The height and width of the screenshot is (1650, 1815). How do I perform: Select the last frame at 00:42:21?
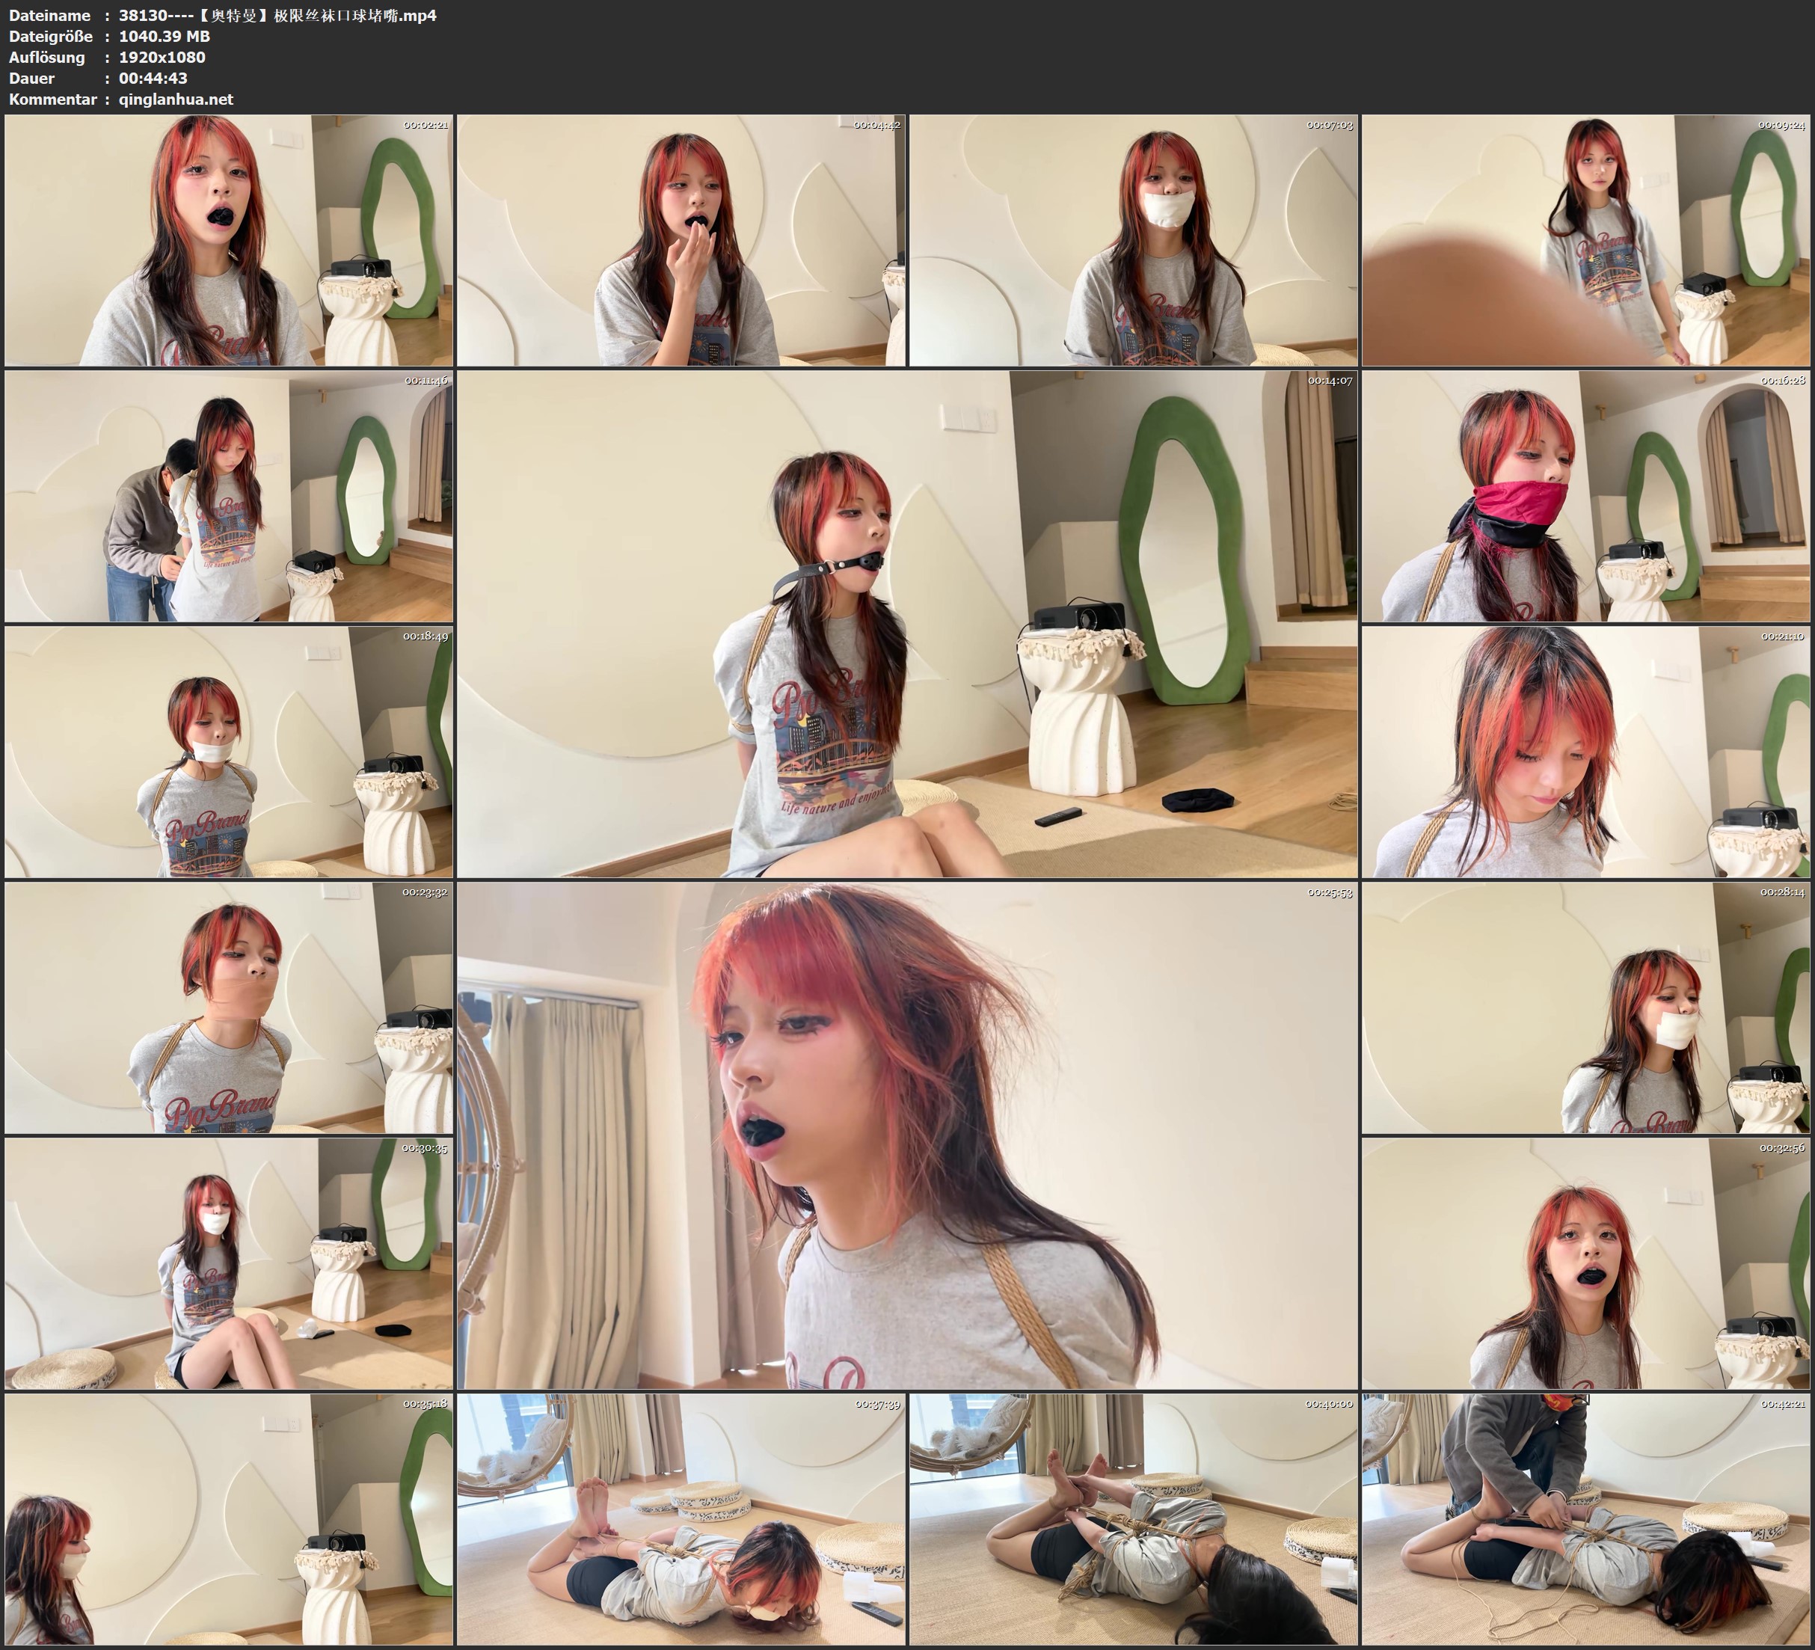1585,1519
